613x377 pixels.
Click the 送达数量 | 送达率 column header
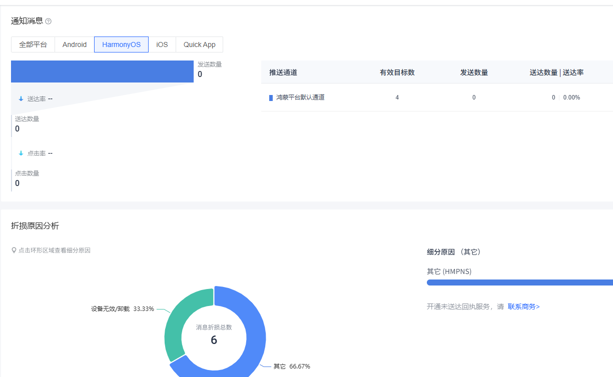(x=556, y=72)
